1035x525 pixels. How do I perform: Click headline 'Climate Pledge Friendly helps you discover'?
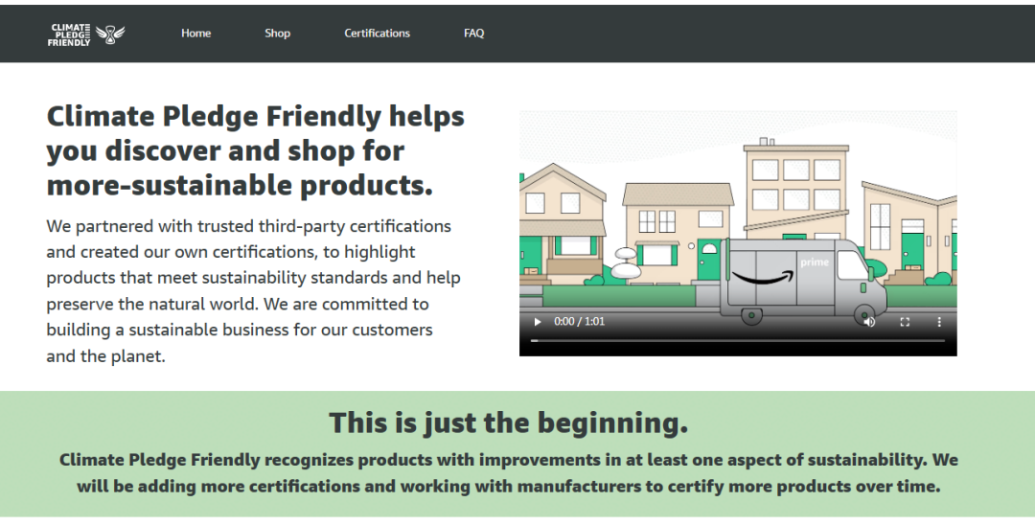tap(256, 151)
